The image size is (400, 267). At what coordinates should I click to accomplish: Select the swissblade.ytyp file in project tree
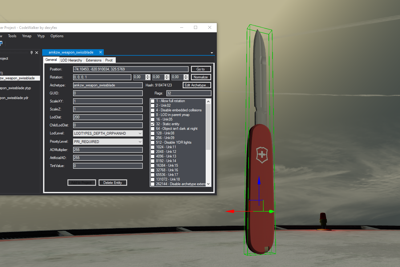[x=15, y=88]
